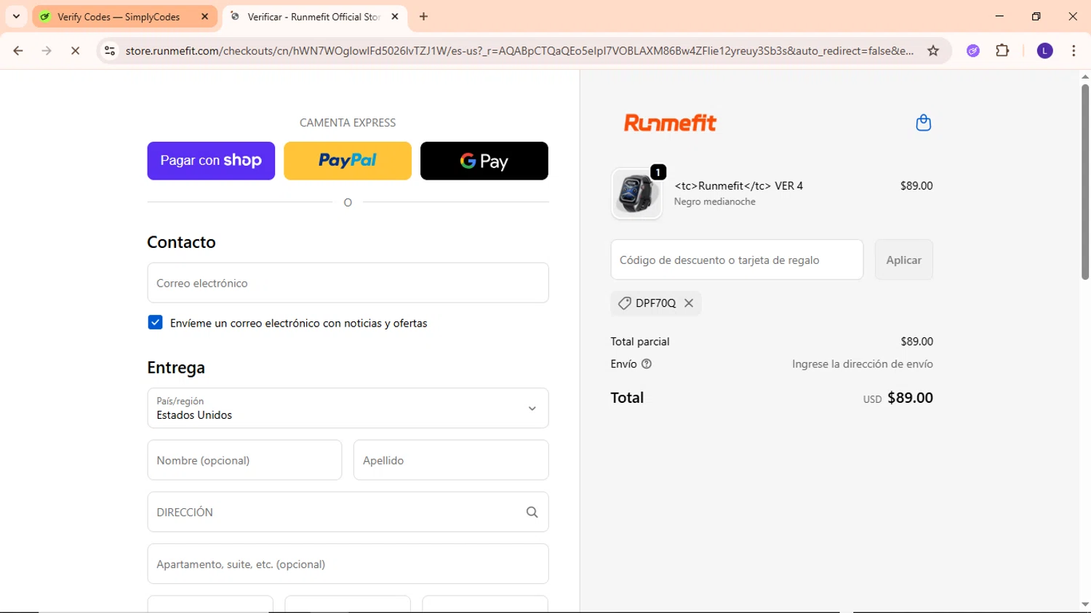Close the Verificar - Runmefit tab

coord(395,17)
